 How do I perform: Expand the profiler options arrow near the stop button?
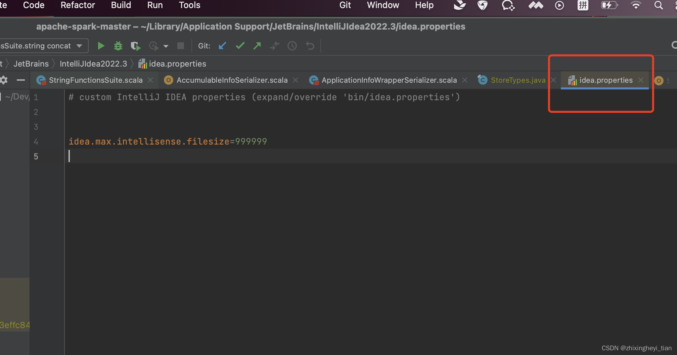pos(166,46)
